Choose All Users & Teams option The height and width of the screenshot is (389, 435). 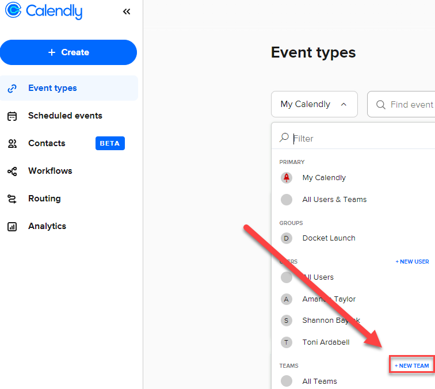pyautogui.click(x=334, y=200)
